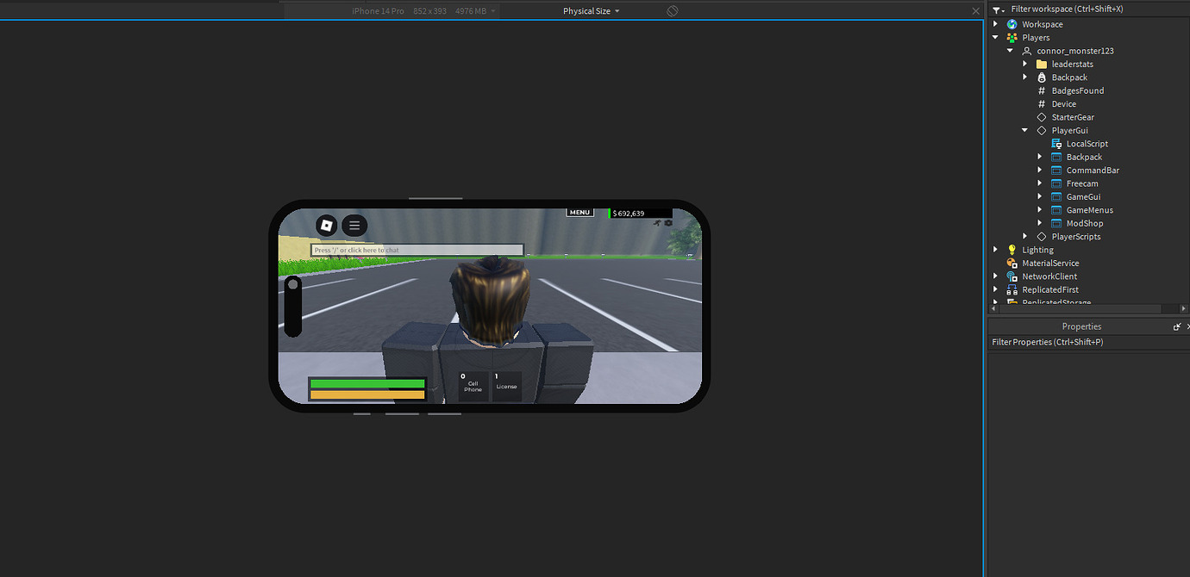Click the Lighting bulb icon in Explorer

click(x=1012, y=249)
